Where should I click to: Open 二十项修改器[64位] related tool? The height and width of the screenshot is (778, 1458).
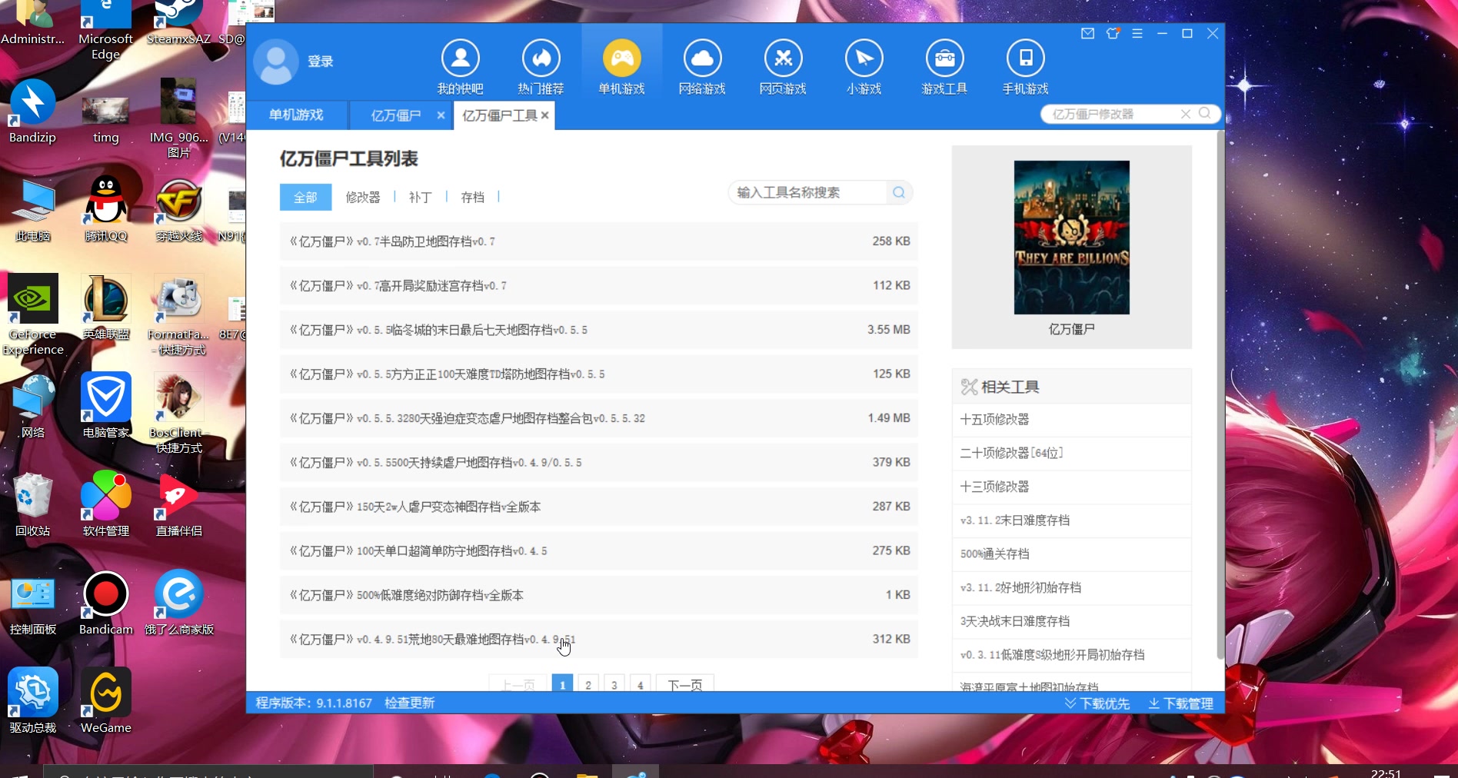click(1071, 454)
